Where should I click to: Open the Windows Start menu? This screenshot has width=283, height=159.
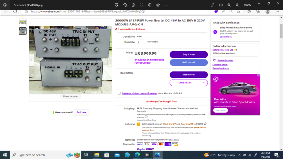(x=5, y=155)
